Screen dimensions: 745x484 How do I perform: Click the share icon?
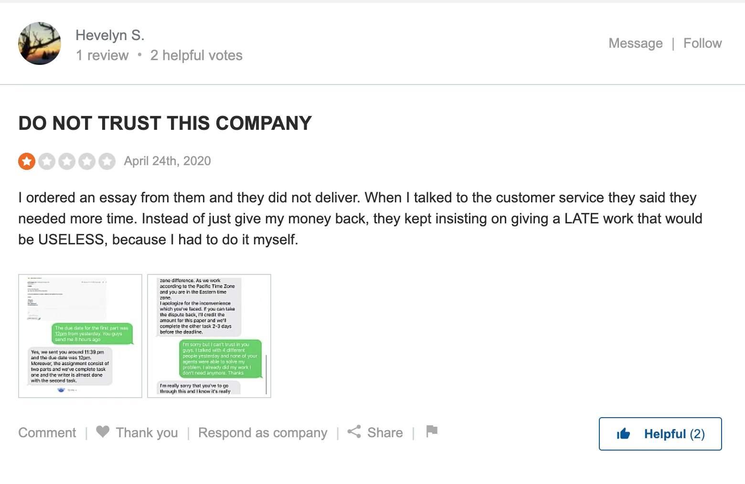[354, 432]
